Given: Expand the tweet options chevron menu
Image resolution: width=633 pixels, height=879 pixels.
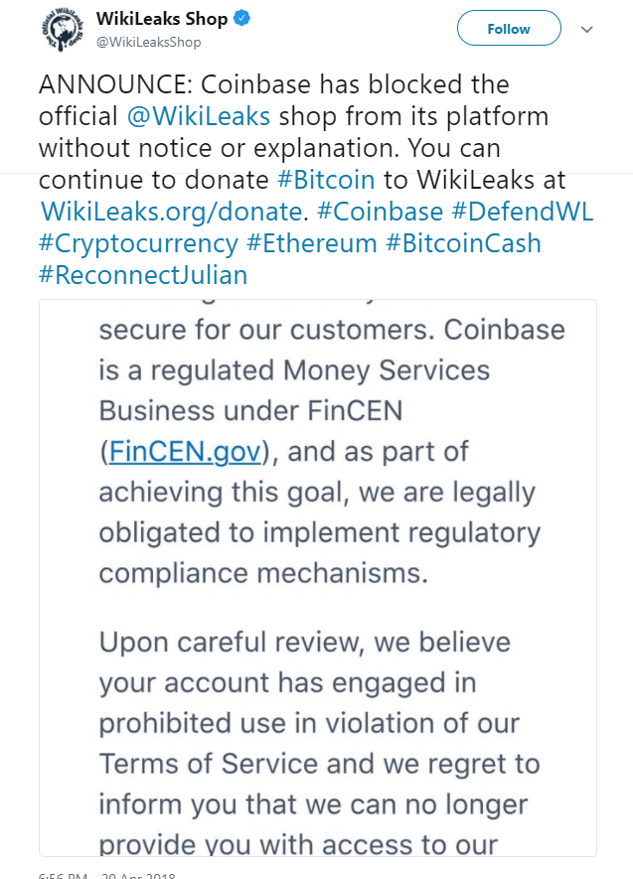Looking at the screenshot, I should pos(586,29).
